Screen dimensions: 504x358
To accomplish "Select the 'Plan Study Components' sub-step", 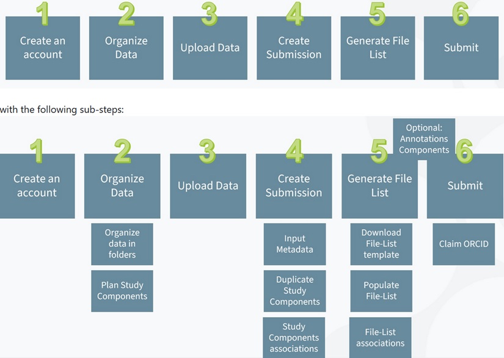I will [x=123, y=291].
